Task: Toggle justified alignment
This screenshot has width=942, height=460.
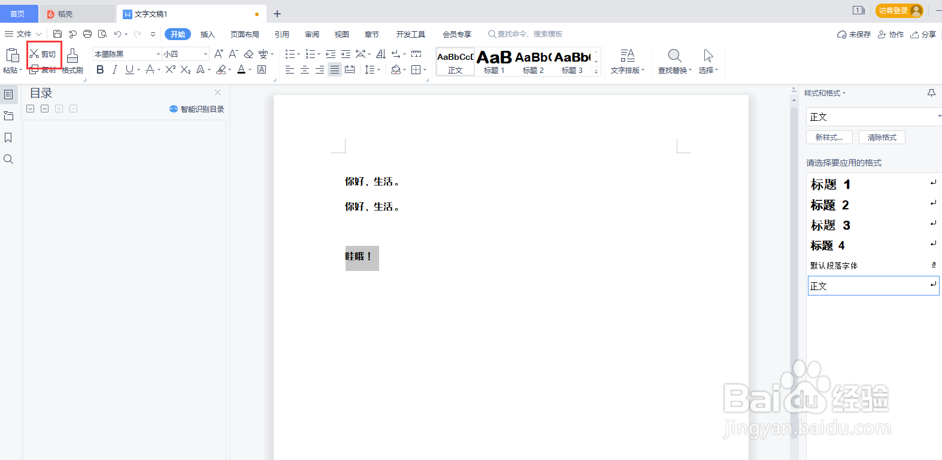Action: click(335, 69)
